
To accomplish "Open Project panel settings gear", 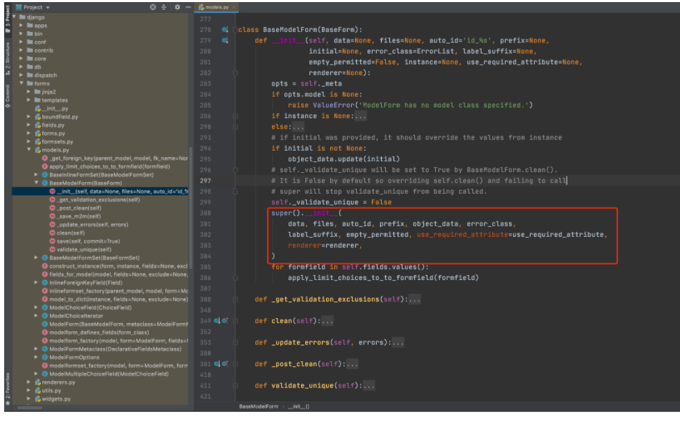I will click(x=177, y=7).
